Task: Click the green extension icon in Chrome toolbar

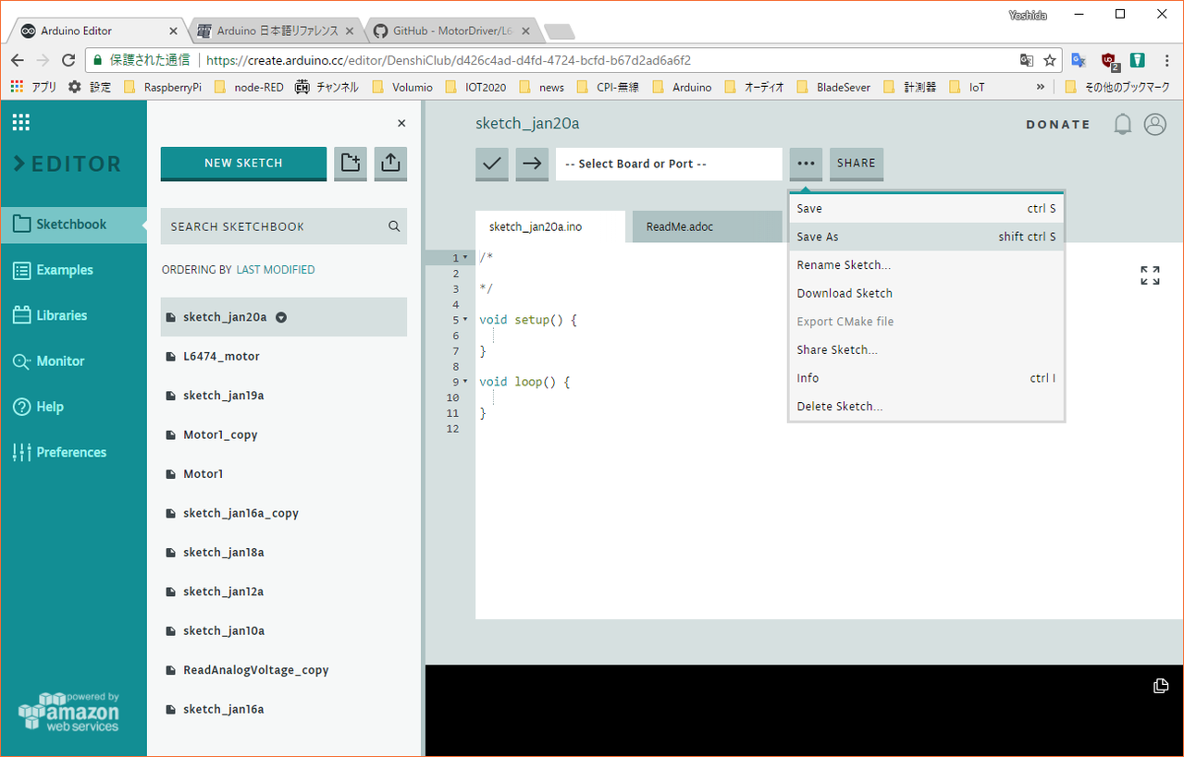Action: pos(1138,60)
